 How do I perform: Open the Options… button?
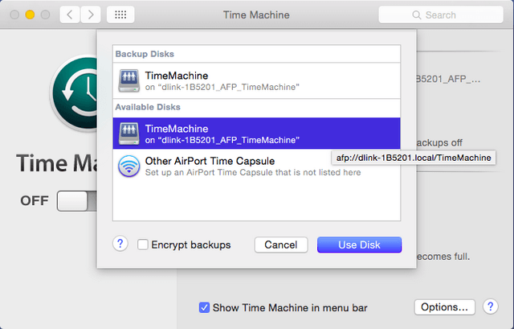tap(444, 307)
